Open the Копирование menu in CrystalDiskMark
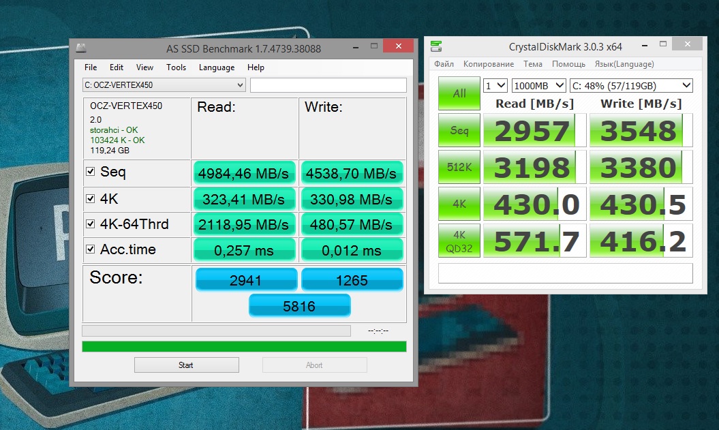Screen dimensions: 719x430 pos(489,64)
